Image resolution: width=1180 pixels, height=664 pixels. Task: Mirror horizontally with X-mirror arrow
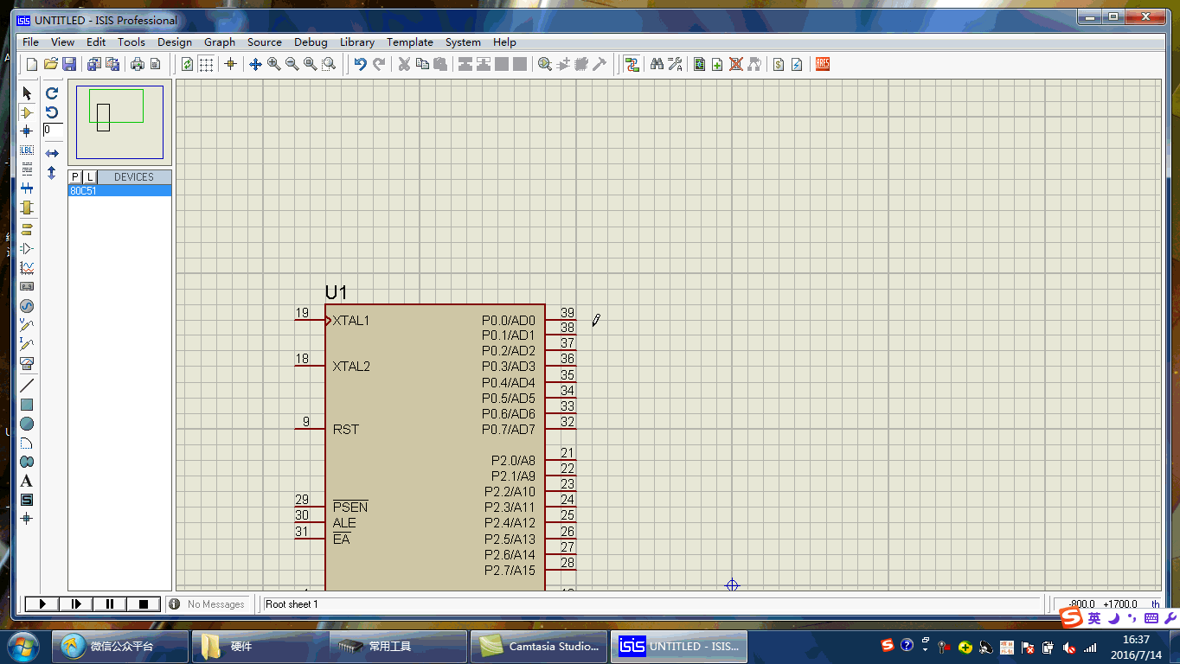pyautogui.click(x=52, y=153)
